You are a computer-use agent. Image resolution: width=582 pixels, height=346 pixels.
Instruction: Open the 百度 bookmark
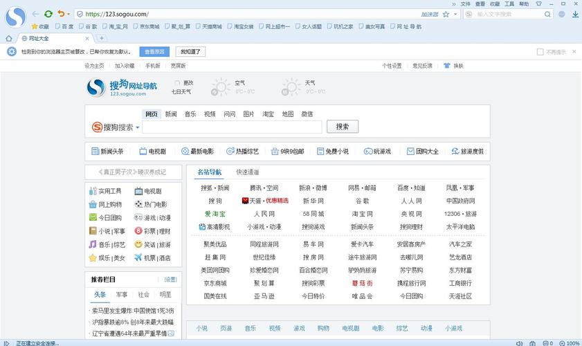point(64,26)
